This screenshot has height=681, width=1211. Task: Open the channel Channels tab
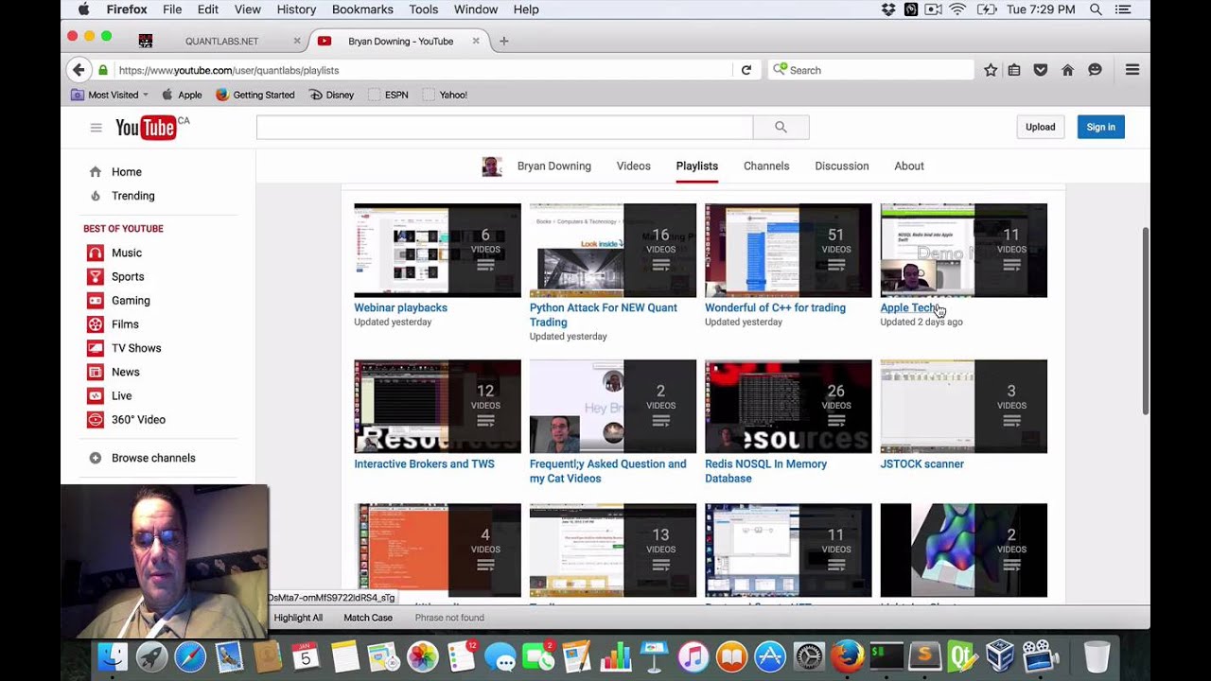pos(766,166)
